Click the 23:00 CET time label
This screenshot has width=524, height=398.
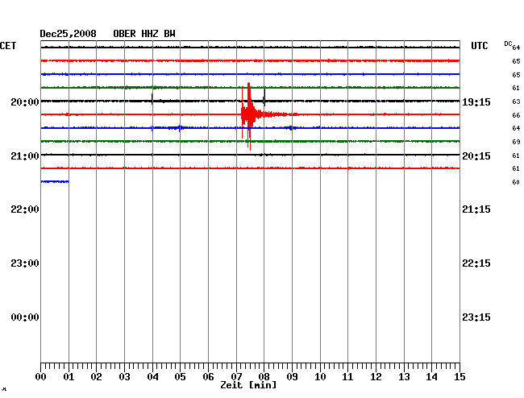(x=25, y=263)
